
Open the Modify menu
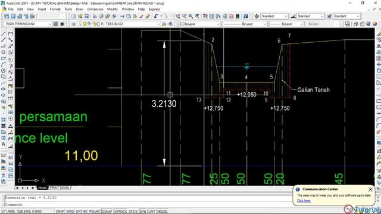(x=113, y=10)
